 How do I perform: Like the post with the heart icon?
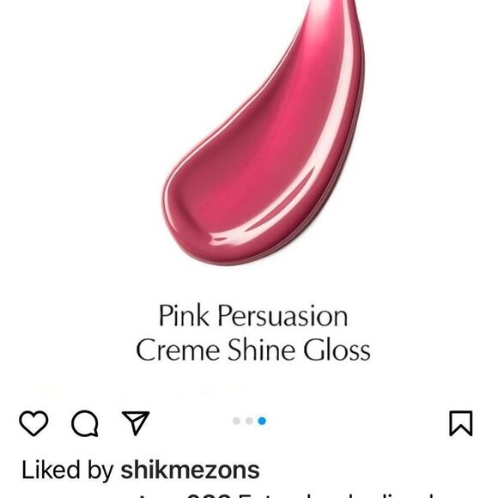click(x=33, y=423)
